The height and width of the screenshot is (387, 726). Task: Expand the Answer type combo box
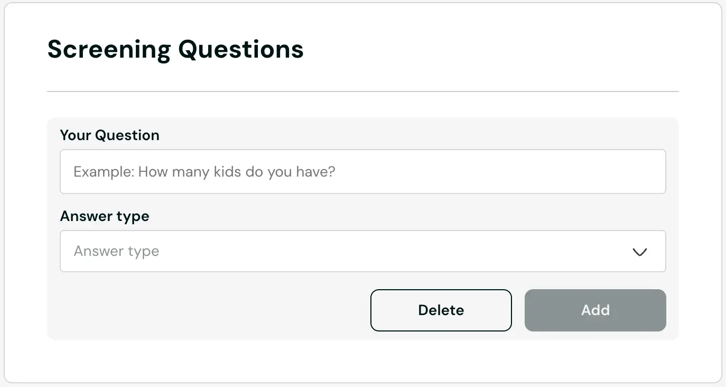click(362, 251)
